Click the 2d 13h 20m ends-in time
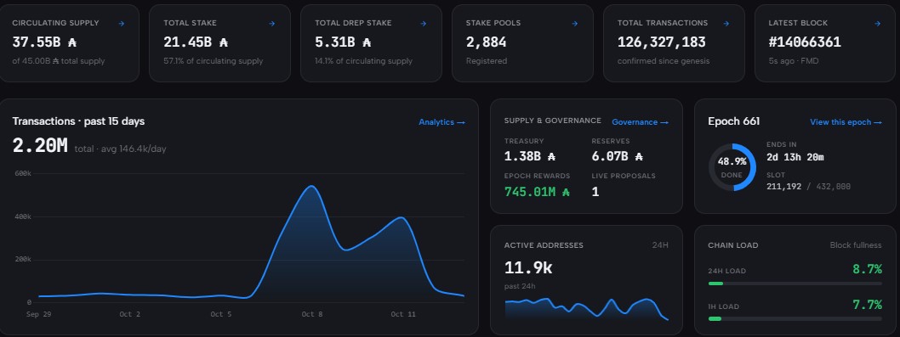The height and width of the screenshot is (337, 900). pyautogui.click(x=795, y=157)
